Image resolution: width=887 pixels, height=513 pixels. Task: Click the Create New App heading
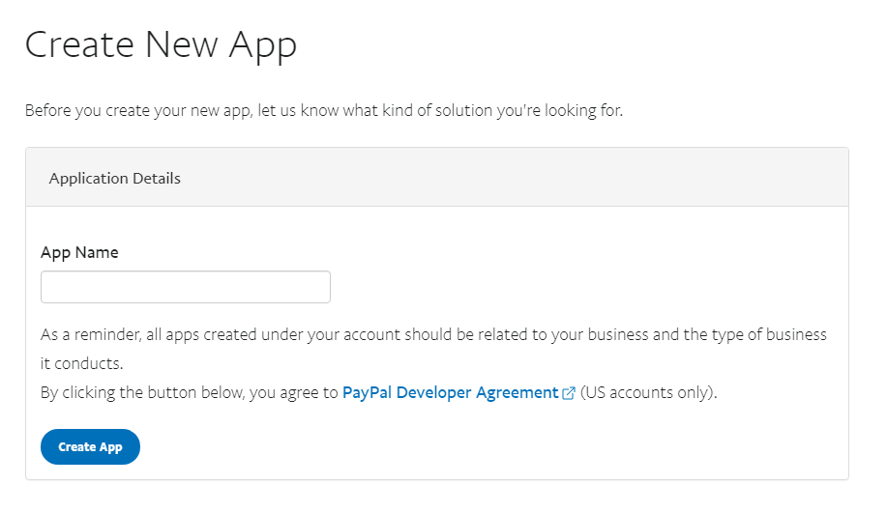pyautogui.click(x=161, y=45)
